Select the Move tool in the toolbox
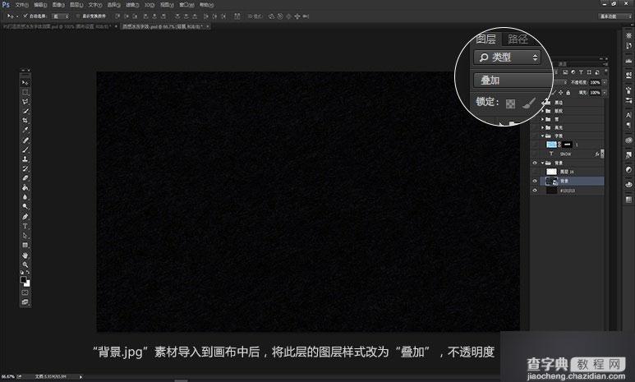Image resolution: width=635 pixels, height=382 pixels. point(25,83)
